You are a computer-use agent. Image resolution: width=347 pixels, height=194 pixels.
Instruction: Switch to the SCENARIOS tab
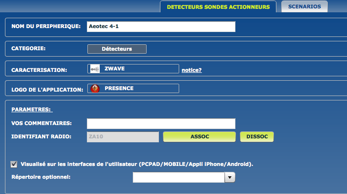tap(305, 6)
